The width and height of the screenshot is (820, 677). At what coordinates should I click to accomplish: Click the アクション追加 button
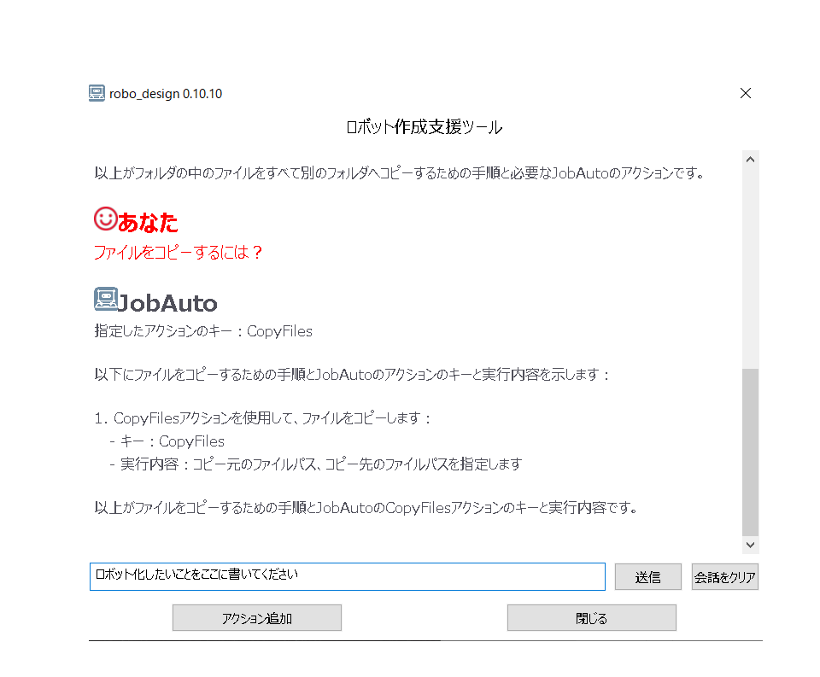(257, 618)
